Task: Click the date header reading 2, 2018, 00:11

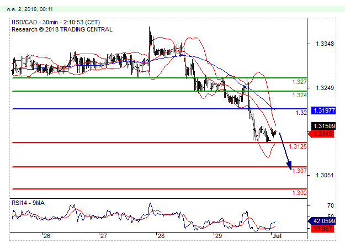Action: pyautogui.click(x=30, y=9)
